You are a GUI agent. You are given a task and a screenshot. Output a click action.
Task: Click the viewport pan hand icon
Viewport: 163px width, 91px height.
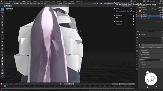[133, 19]
